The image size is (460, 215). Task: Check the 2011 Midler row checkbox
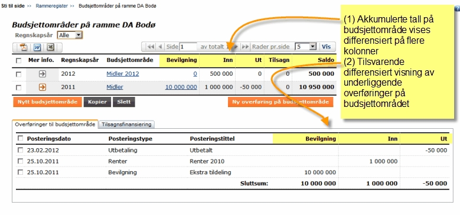pos(18,87)
